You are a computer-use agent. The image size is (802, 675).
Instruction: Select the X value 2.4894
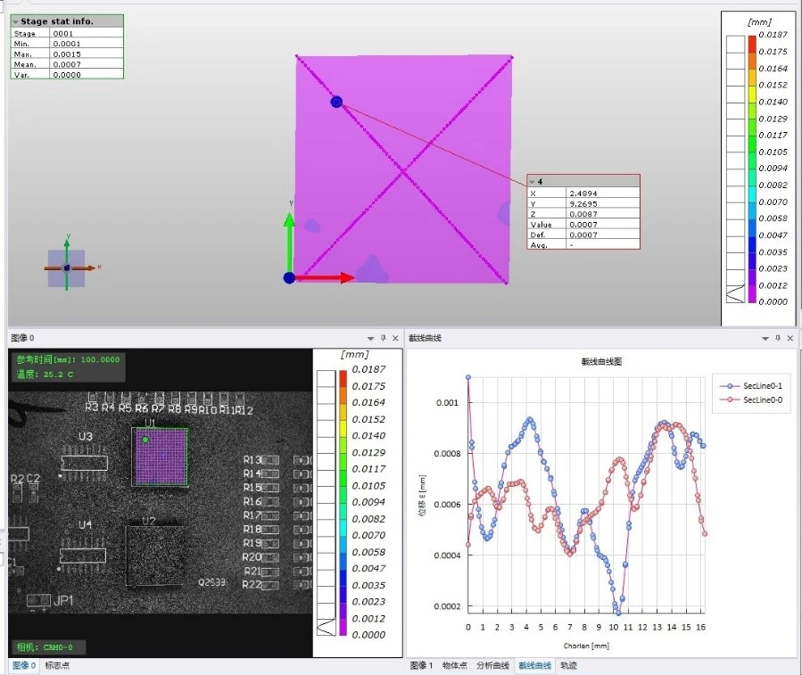583,193
